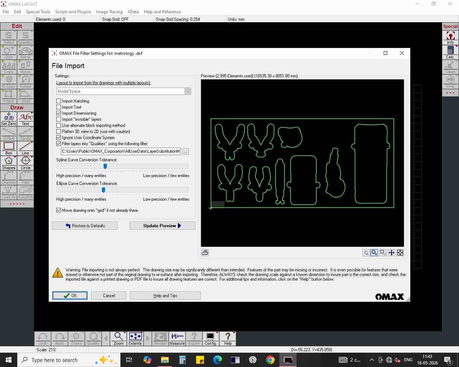Select the Set Zero tool

(x=9, y=119)
